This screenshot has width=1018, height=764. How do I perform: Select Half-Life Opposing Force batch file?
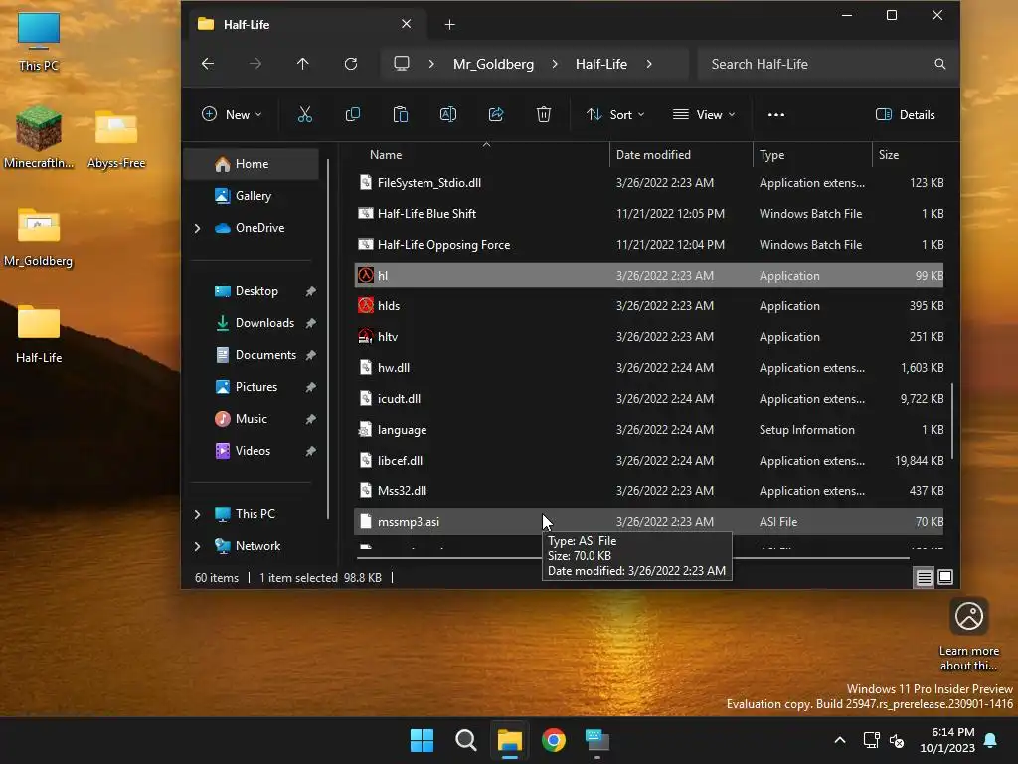click(x=649, y=245)
